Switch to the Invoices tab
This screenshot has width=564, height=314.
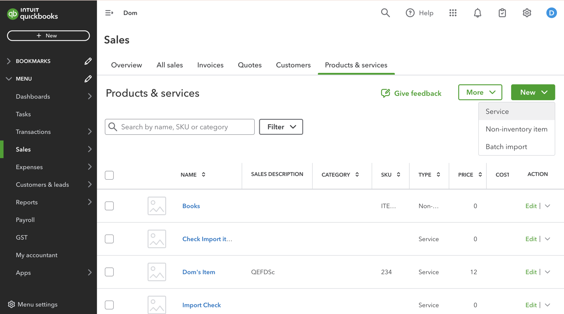pos(210,65)
